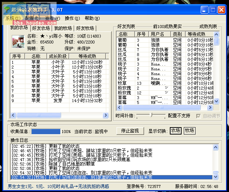The height and width of the screenshot is (192, 229).
Task: Open the 查看(V) menu
Action: 53,18
